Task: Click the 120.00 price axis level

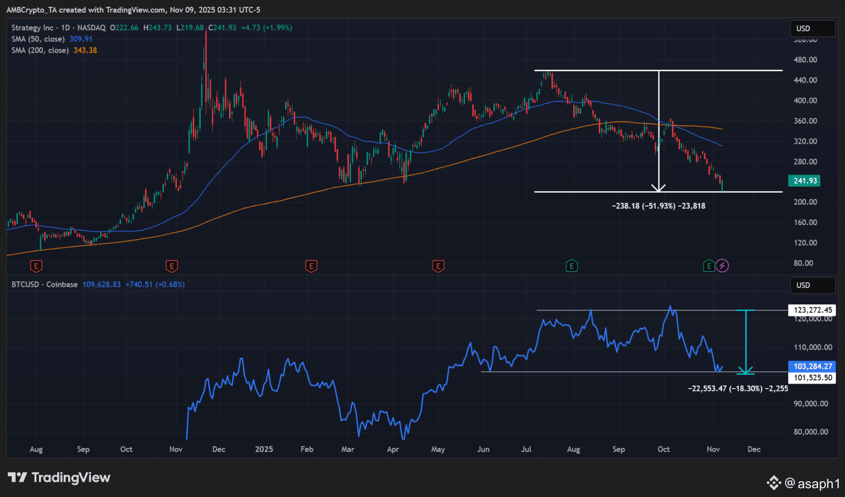Action: [805, 243]
